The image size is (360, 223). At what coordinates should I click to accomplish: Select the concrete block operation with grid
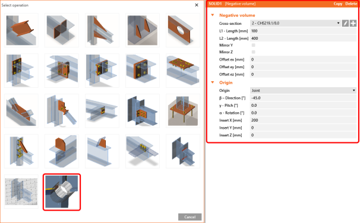[21, 192]
